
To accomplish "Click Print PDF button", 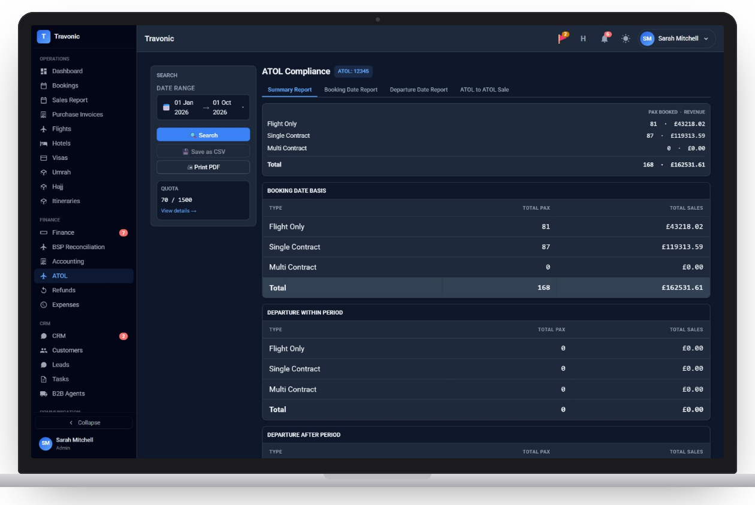I will 203,167.
